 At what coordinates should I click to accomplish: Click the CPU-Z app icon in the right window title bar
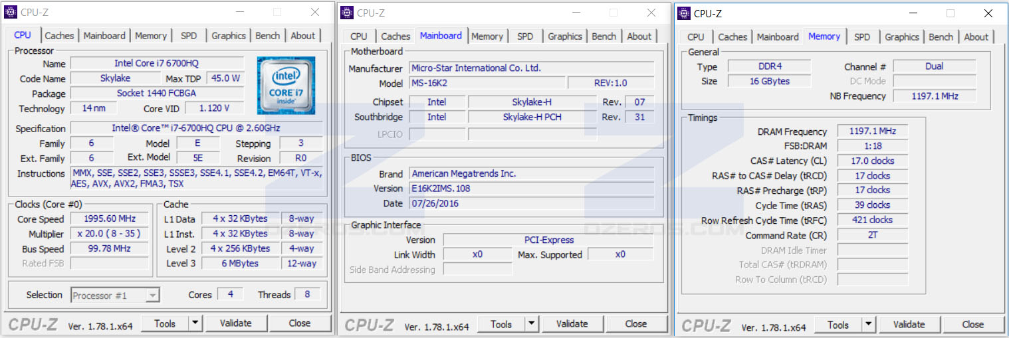click(684, 13)
